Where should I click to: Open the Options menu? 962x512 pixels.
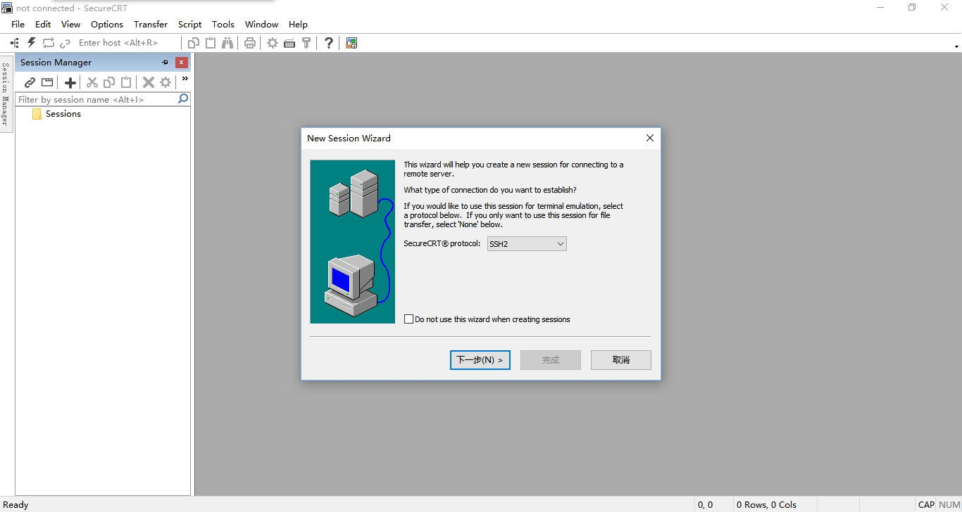107,24
